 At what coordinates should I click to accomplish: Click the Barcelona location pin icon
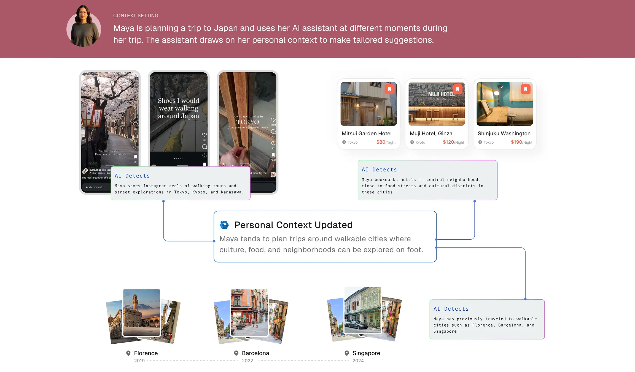pyautogui.click(x=236, y=353)
